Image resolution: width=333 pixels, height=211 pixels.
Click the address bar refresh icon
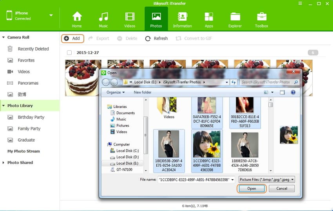click(x=233, y=82)
